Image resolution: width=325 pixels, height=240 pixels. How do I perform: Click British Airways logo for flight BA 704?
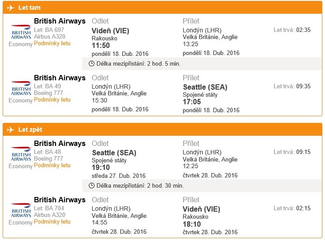pyautogui.click(x=21, y=210)
